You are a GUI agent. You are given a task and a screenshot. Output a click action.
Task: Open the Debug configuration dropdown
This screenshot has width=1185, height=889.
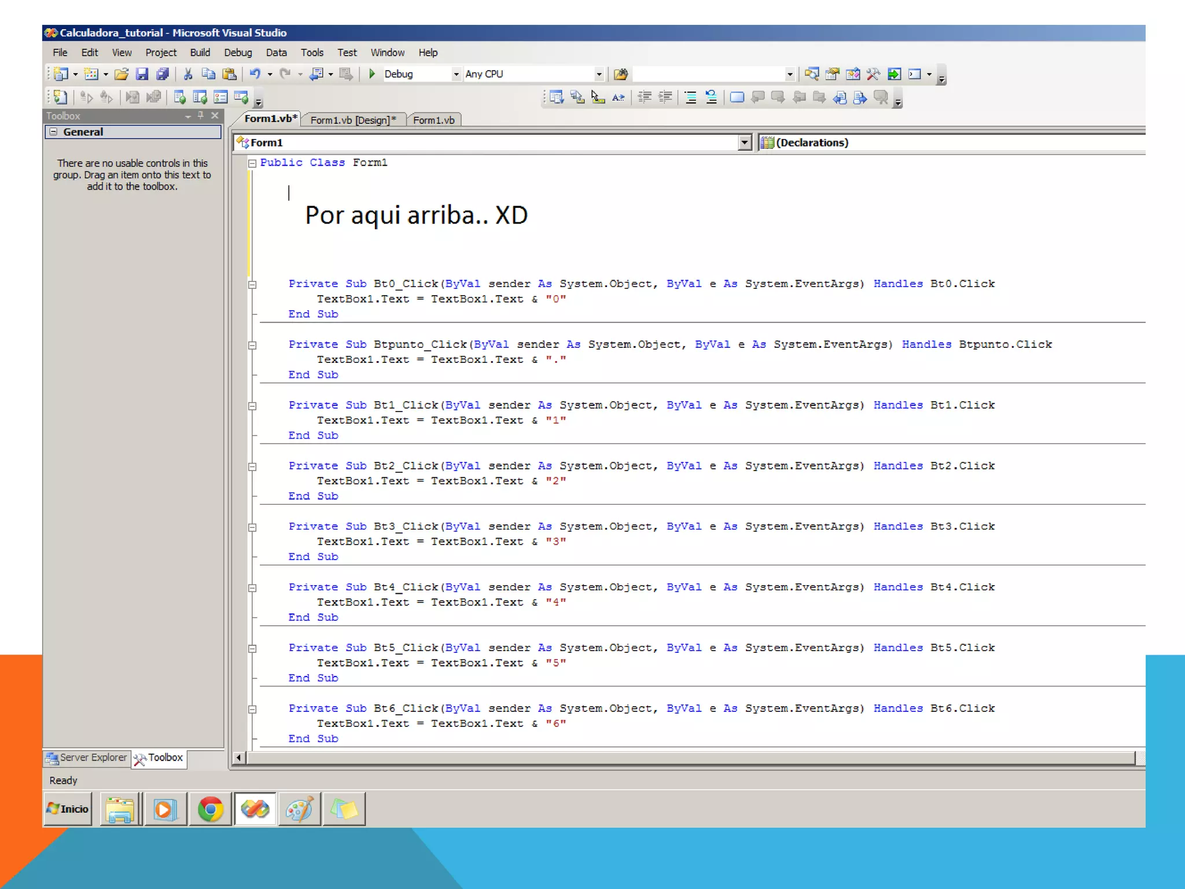tap(456, 74)
